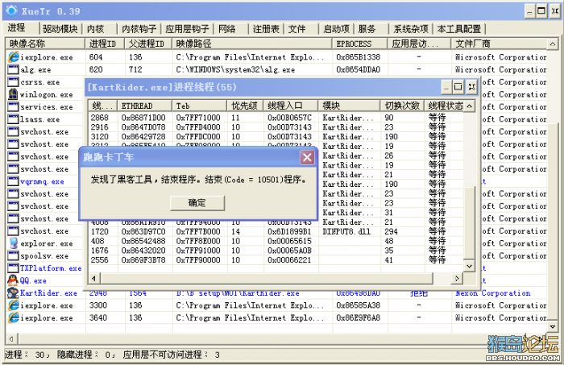Sort thread list by ETHREAD column
564x365 pixels.
(144, 106)
